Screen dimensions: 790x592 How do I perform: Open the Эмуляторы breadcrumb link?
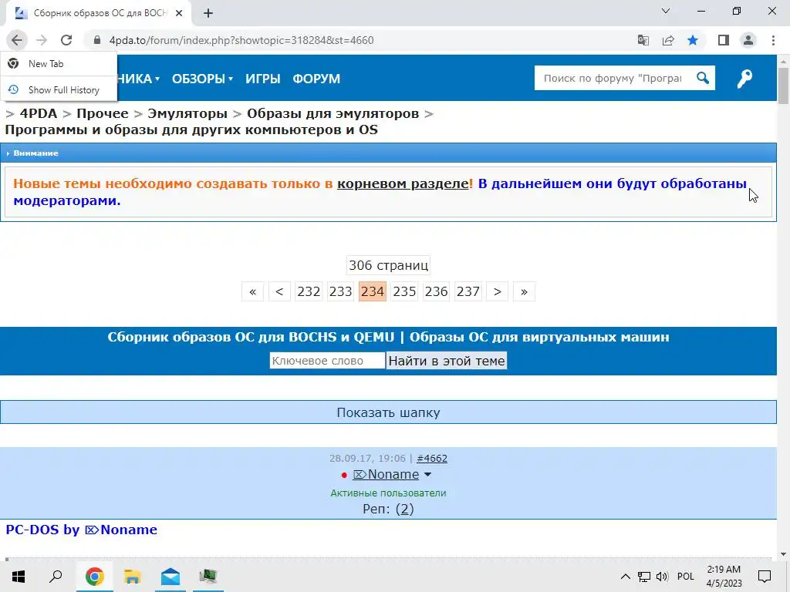pos(187,114)
